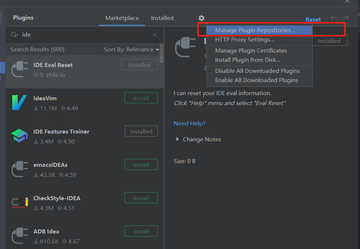Select Manage Plugin Certificates
Viewport: 360px width, 249px height.
(259, 51)
